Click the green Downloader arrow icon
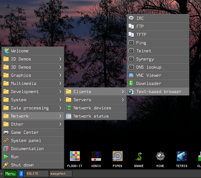The height and width of the screenshot is (178, 201). [131, 83]
